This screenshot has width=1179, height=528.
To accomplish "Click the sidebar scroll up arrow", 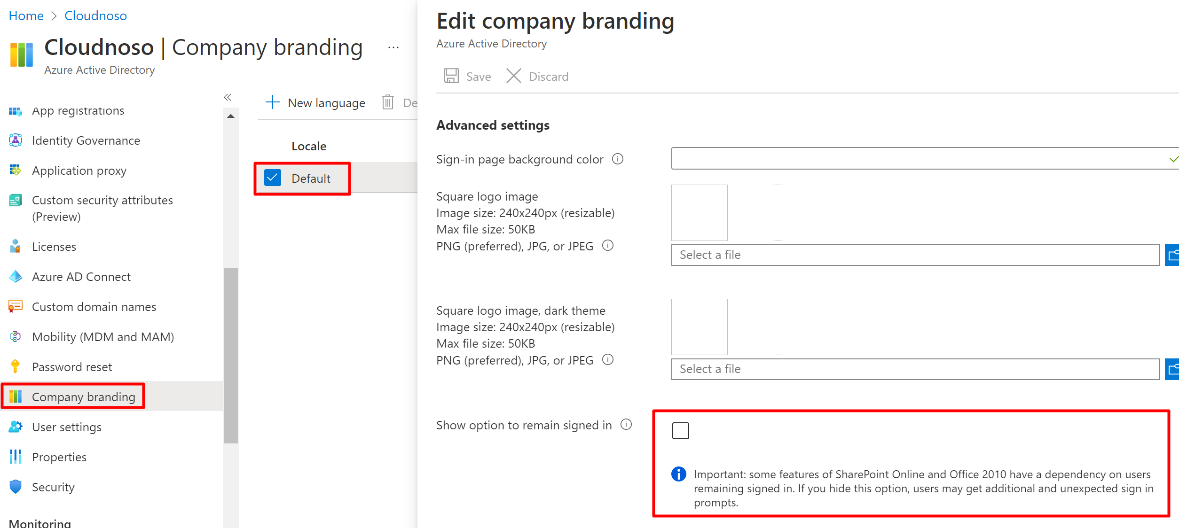I will 230,116.
